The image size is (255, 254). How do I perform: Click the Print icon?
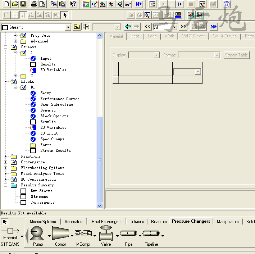point(34,4)
